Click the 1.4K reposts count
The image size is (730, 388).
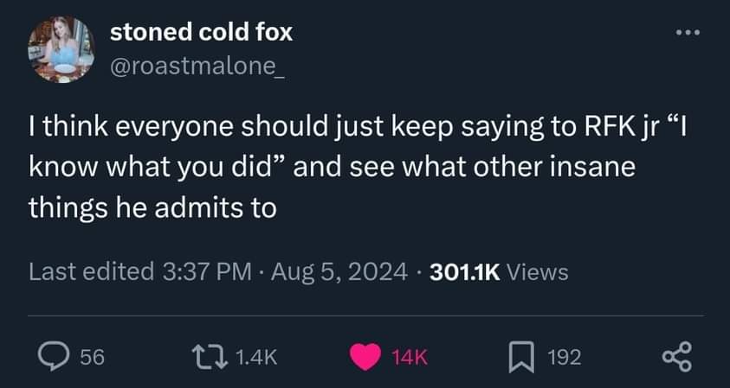(x=256, y=358)
